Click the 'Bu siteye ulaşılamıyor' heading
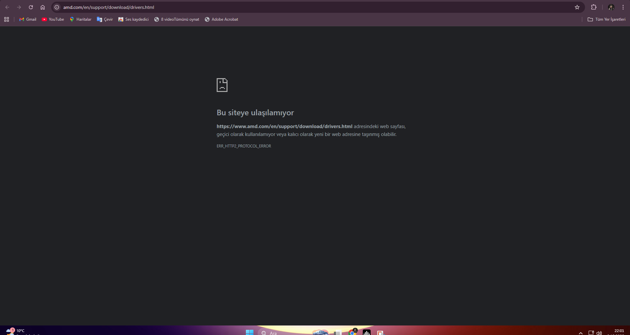630x335 pixels. pos(255,113)
